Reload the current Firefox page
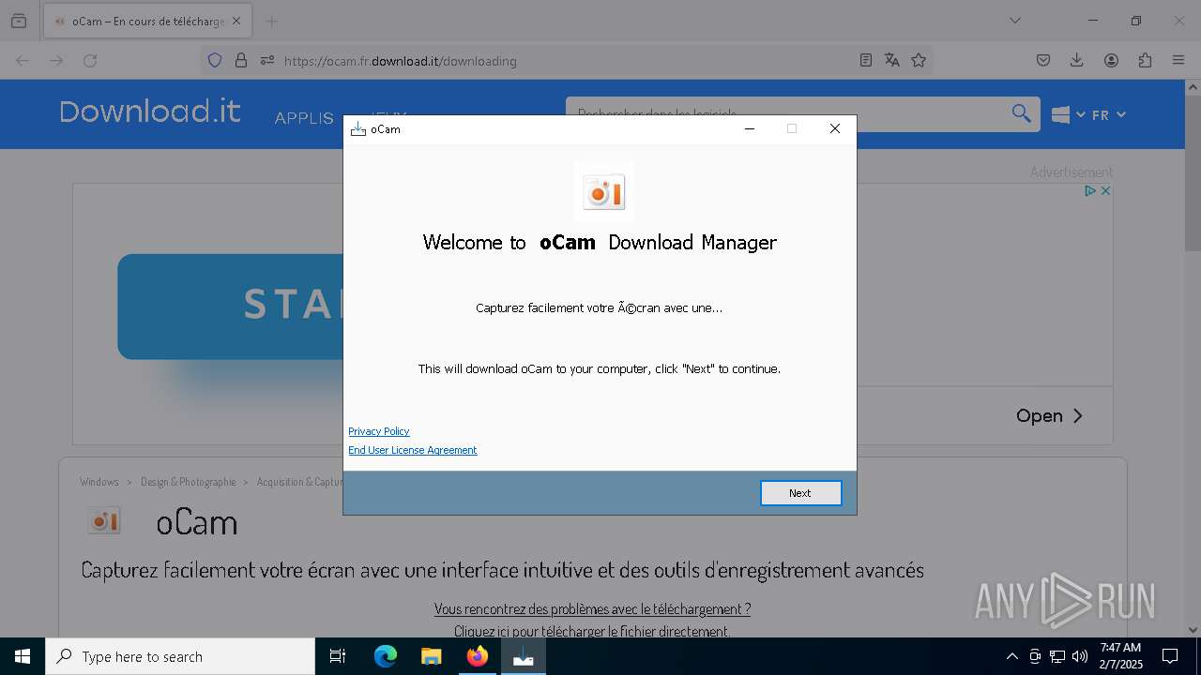The height and width of the screenshot is (675, 1201). (x=90, y=60)
